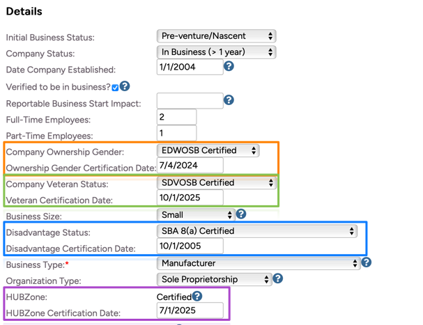
Task: Focus the HUBZone Certification Date field
Action: tap(190, 310)
